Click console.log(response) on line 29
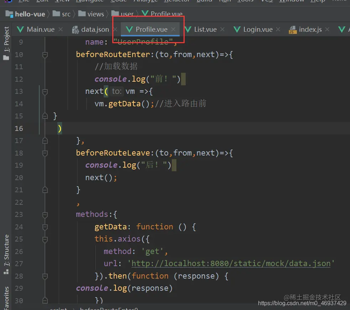 pos(124,288)
